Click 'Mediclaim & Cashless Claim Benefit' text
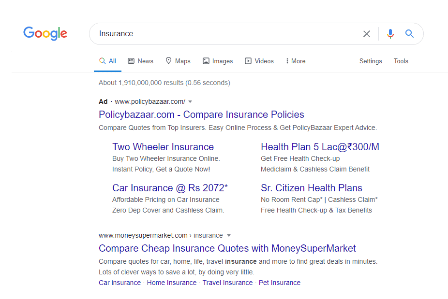Image resolution: width=448 pixels, height=299 pixels. pos(315,169)
